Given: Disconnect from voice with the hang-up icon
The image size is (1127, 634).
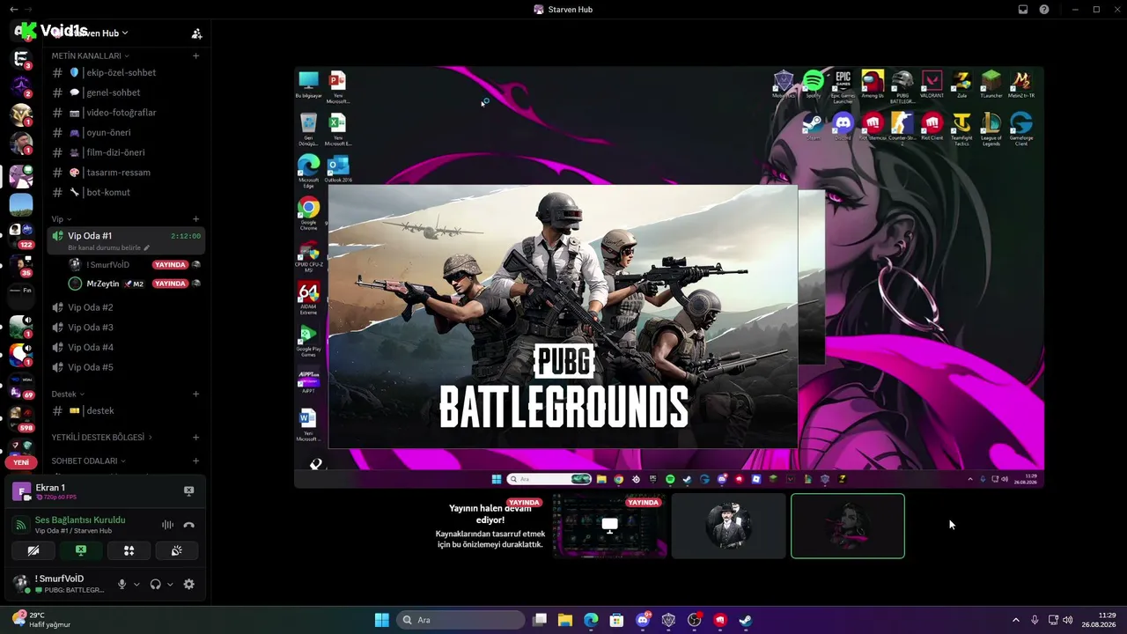Looking at the screenshot, I should (188, 525).
